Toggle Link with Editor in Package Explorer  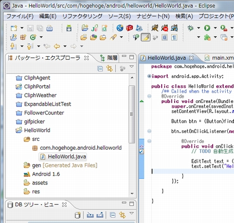110,69
